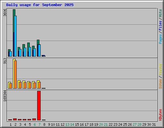Click day label 30 on the axis
Screen dimensions: 164x128
(149, 124)
